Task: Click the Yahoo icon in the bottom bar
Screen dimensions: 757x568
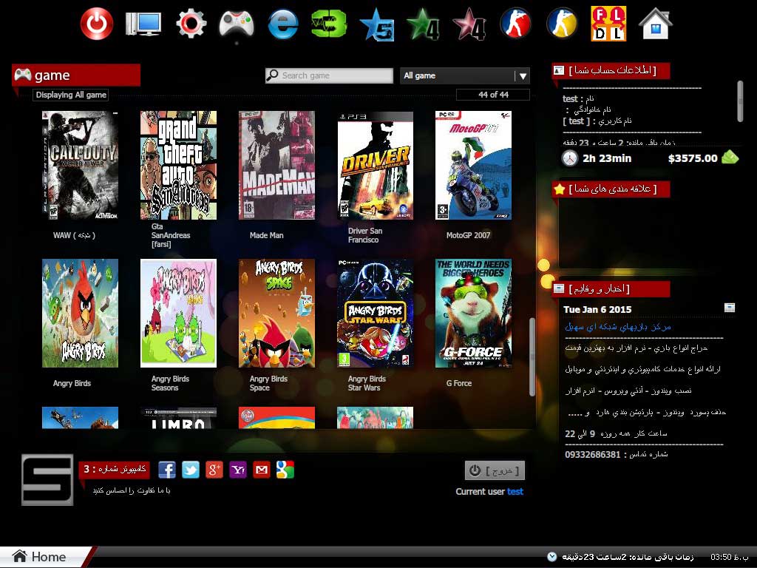Action: (x=238, y=470)
